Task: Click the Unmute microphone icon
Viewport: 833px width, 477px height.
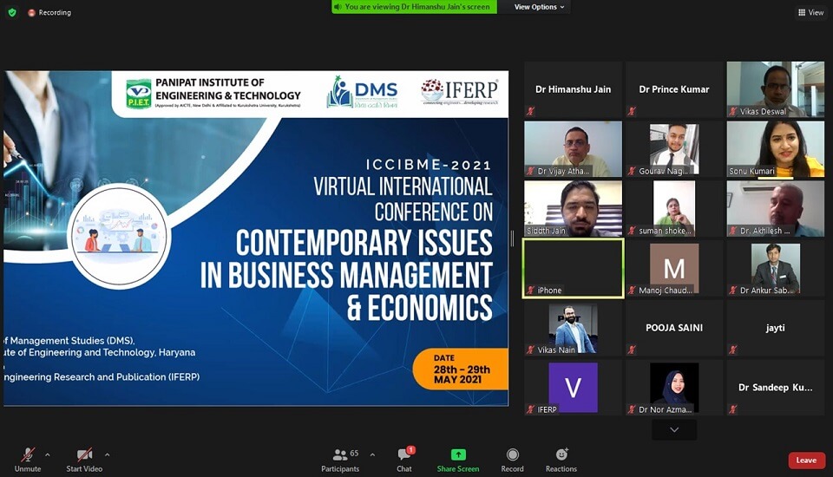Action: coord(28,455)
